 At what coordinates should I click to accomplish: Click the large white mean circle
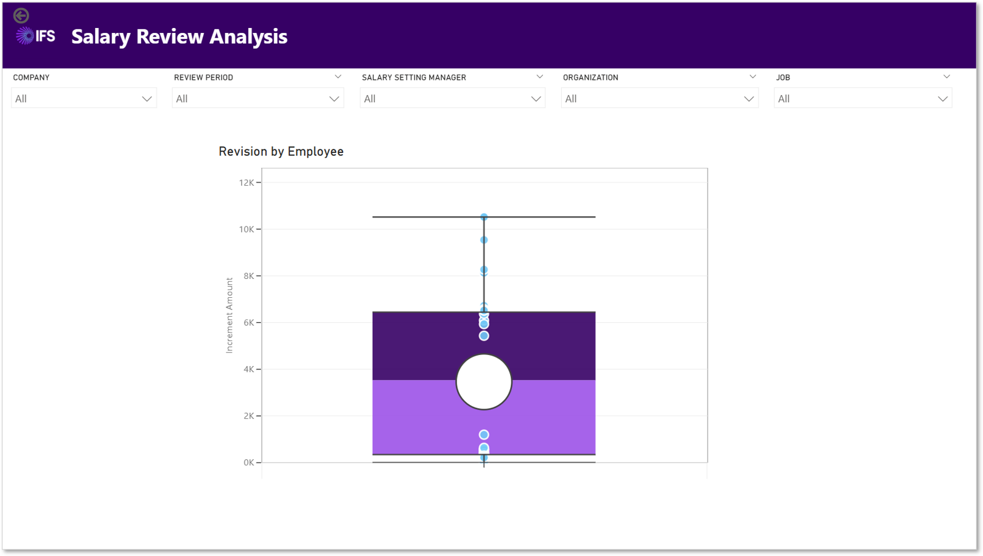[484, 382]
